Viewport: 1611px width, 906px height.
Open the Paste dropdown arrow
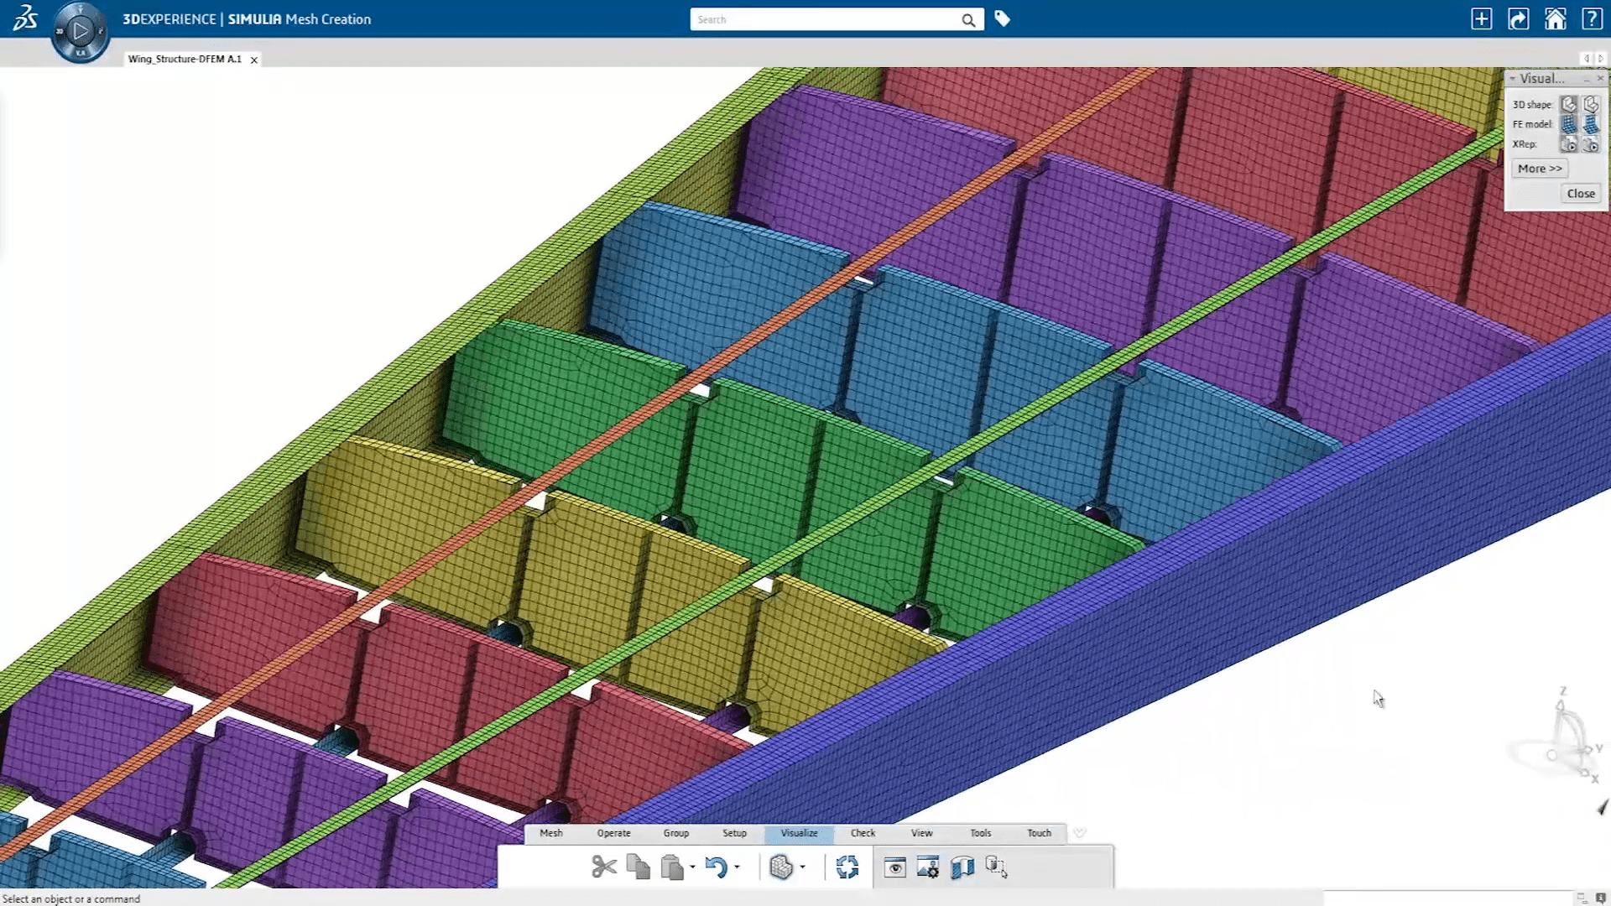click(692, 867)
